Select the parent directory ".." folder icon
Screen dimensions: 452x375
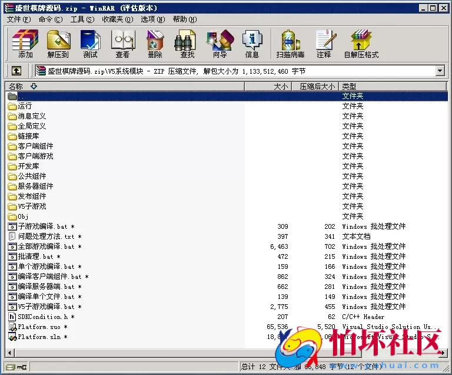tap(12, 96)
